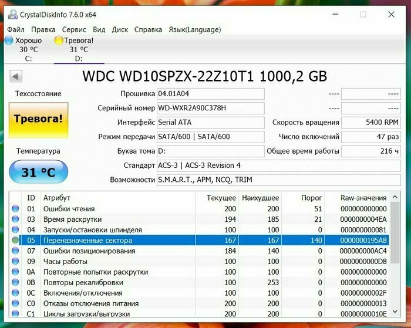Click the Текущее column header
411x328 pixels.
pos(217,198)
